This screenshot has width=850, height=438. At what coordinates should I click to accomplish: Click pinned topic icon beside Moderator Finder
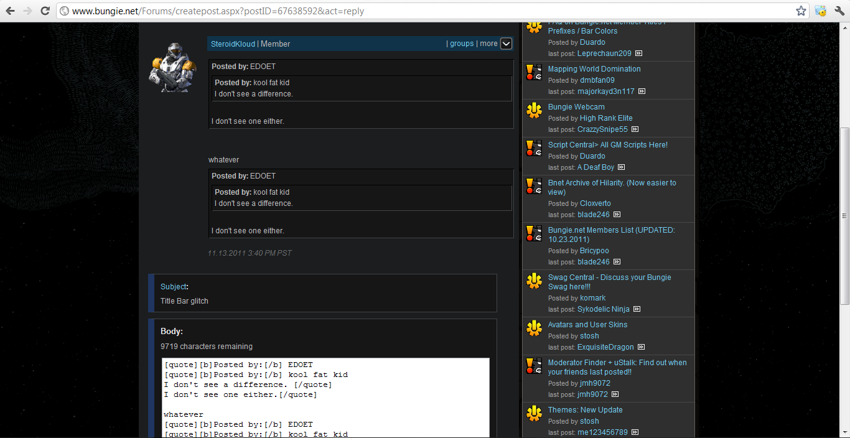tap(534, 366)
